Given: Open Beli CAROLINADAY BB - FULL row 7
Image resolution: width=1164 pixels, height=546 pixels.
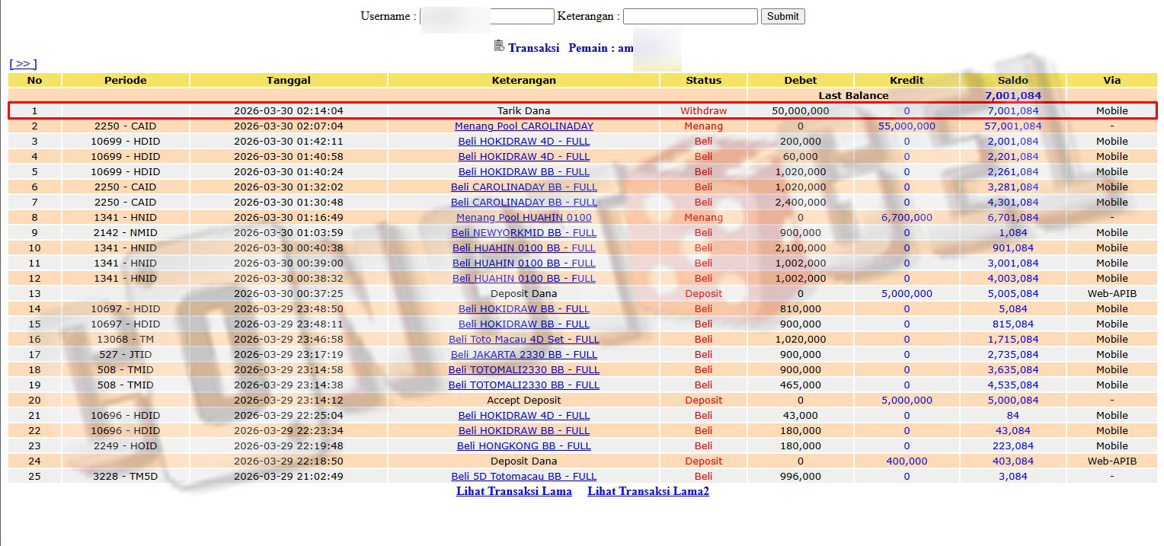Looking at the screenshot, I should pyautogui.click(x=524, y=202).
